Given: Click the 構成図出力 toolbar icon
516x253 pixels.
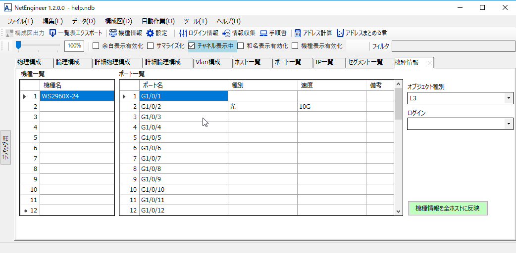Looking at the screenshot, I should pyautogui.click(x=10, y=33).
